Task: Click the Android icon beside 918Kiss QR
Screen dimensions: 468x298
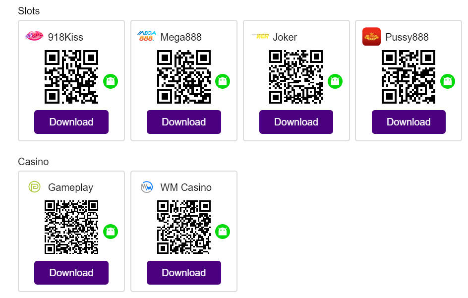Action: coord(111,81)
